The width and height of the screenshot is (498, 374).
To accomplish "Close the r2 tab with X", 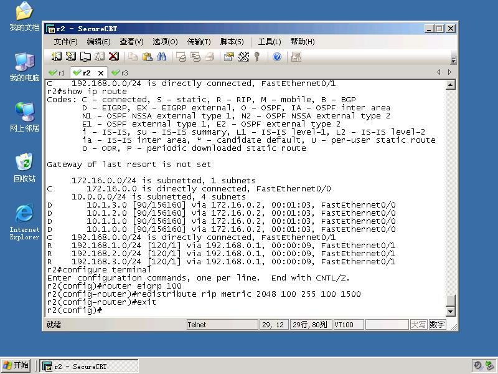I will (101, 73).
